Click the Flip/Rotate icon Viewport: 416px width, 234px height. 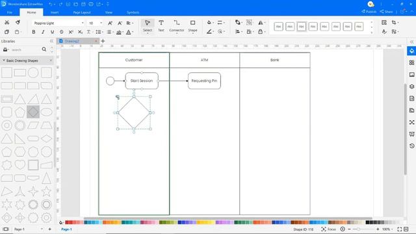click(261, 23)
